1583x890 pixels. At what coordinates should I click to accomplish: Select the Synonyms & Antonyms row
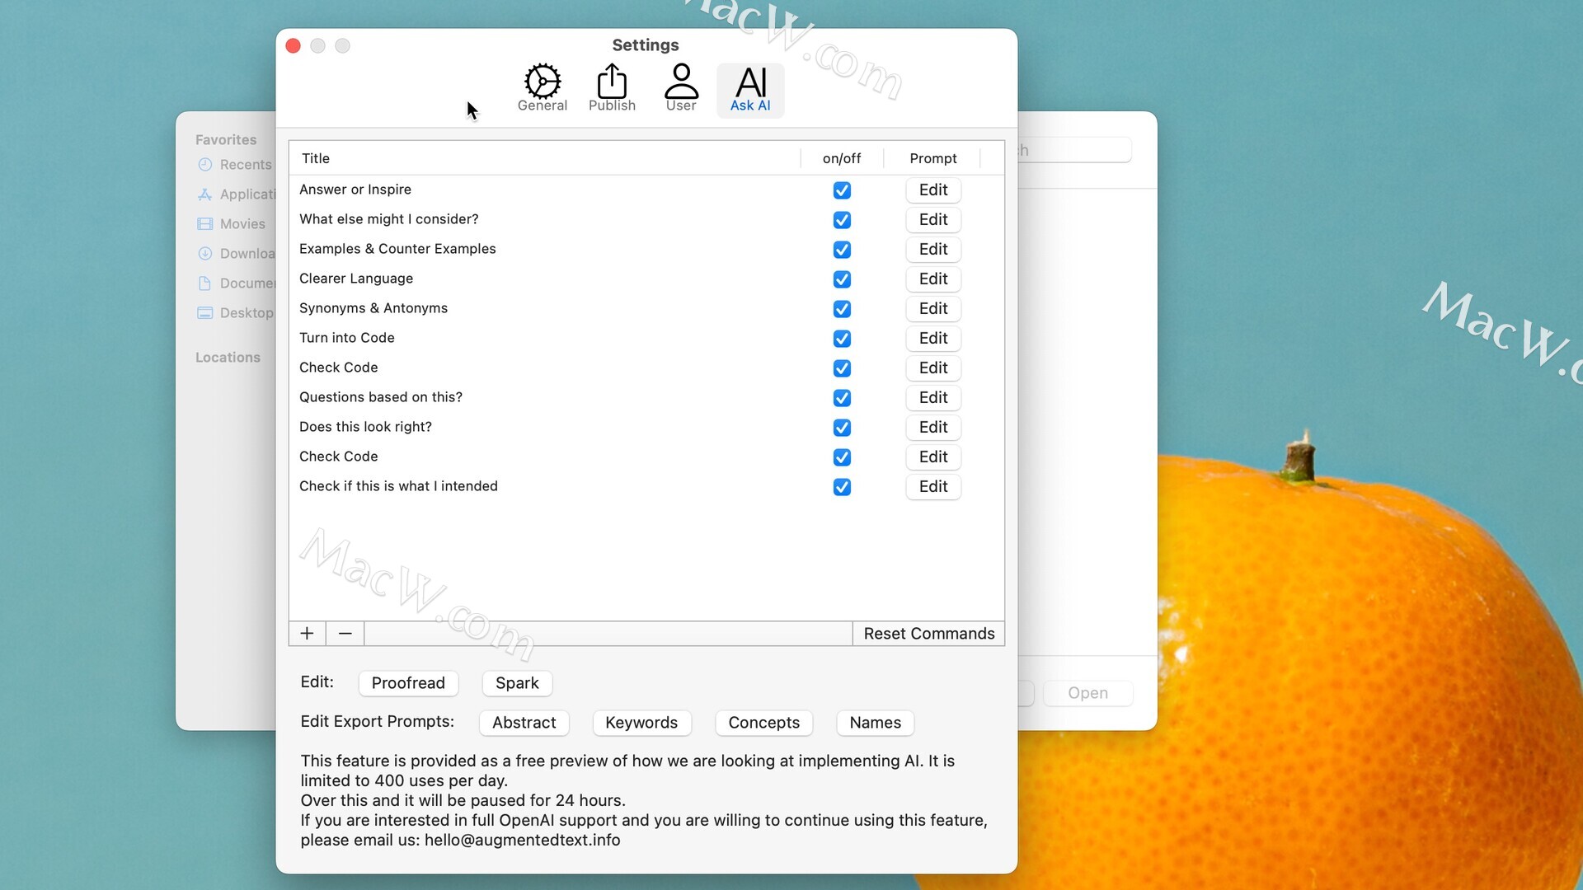tap(646, 309)
